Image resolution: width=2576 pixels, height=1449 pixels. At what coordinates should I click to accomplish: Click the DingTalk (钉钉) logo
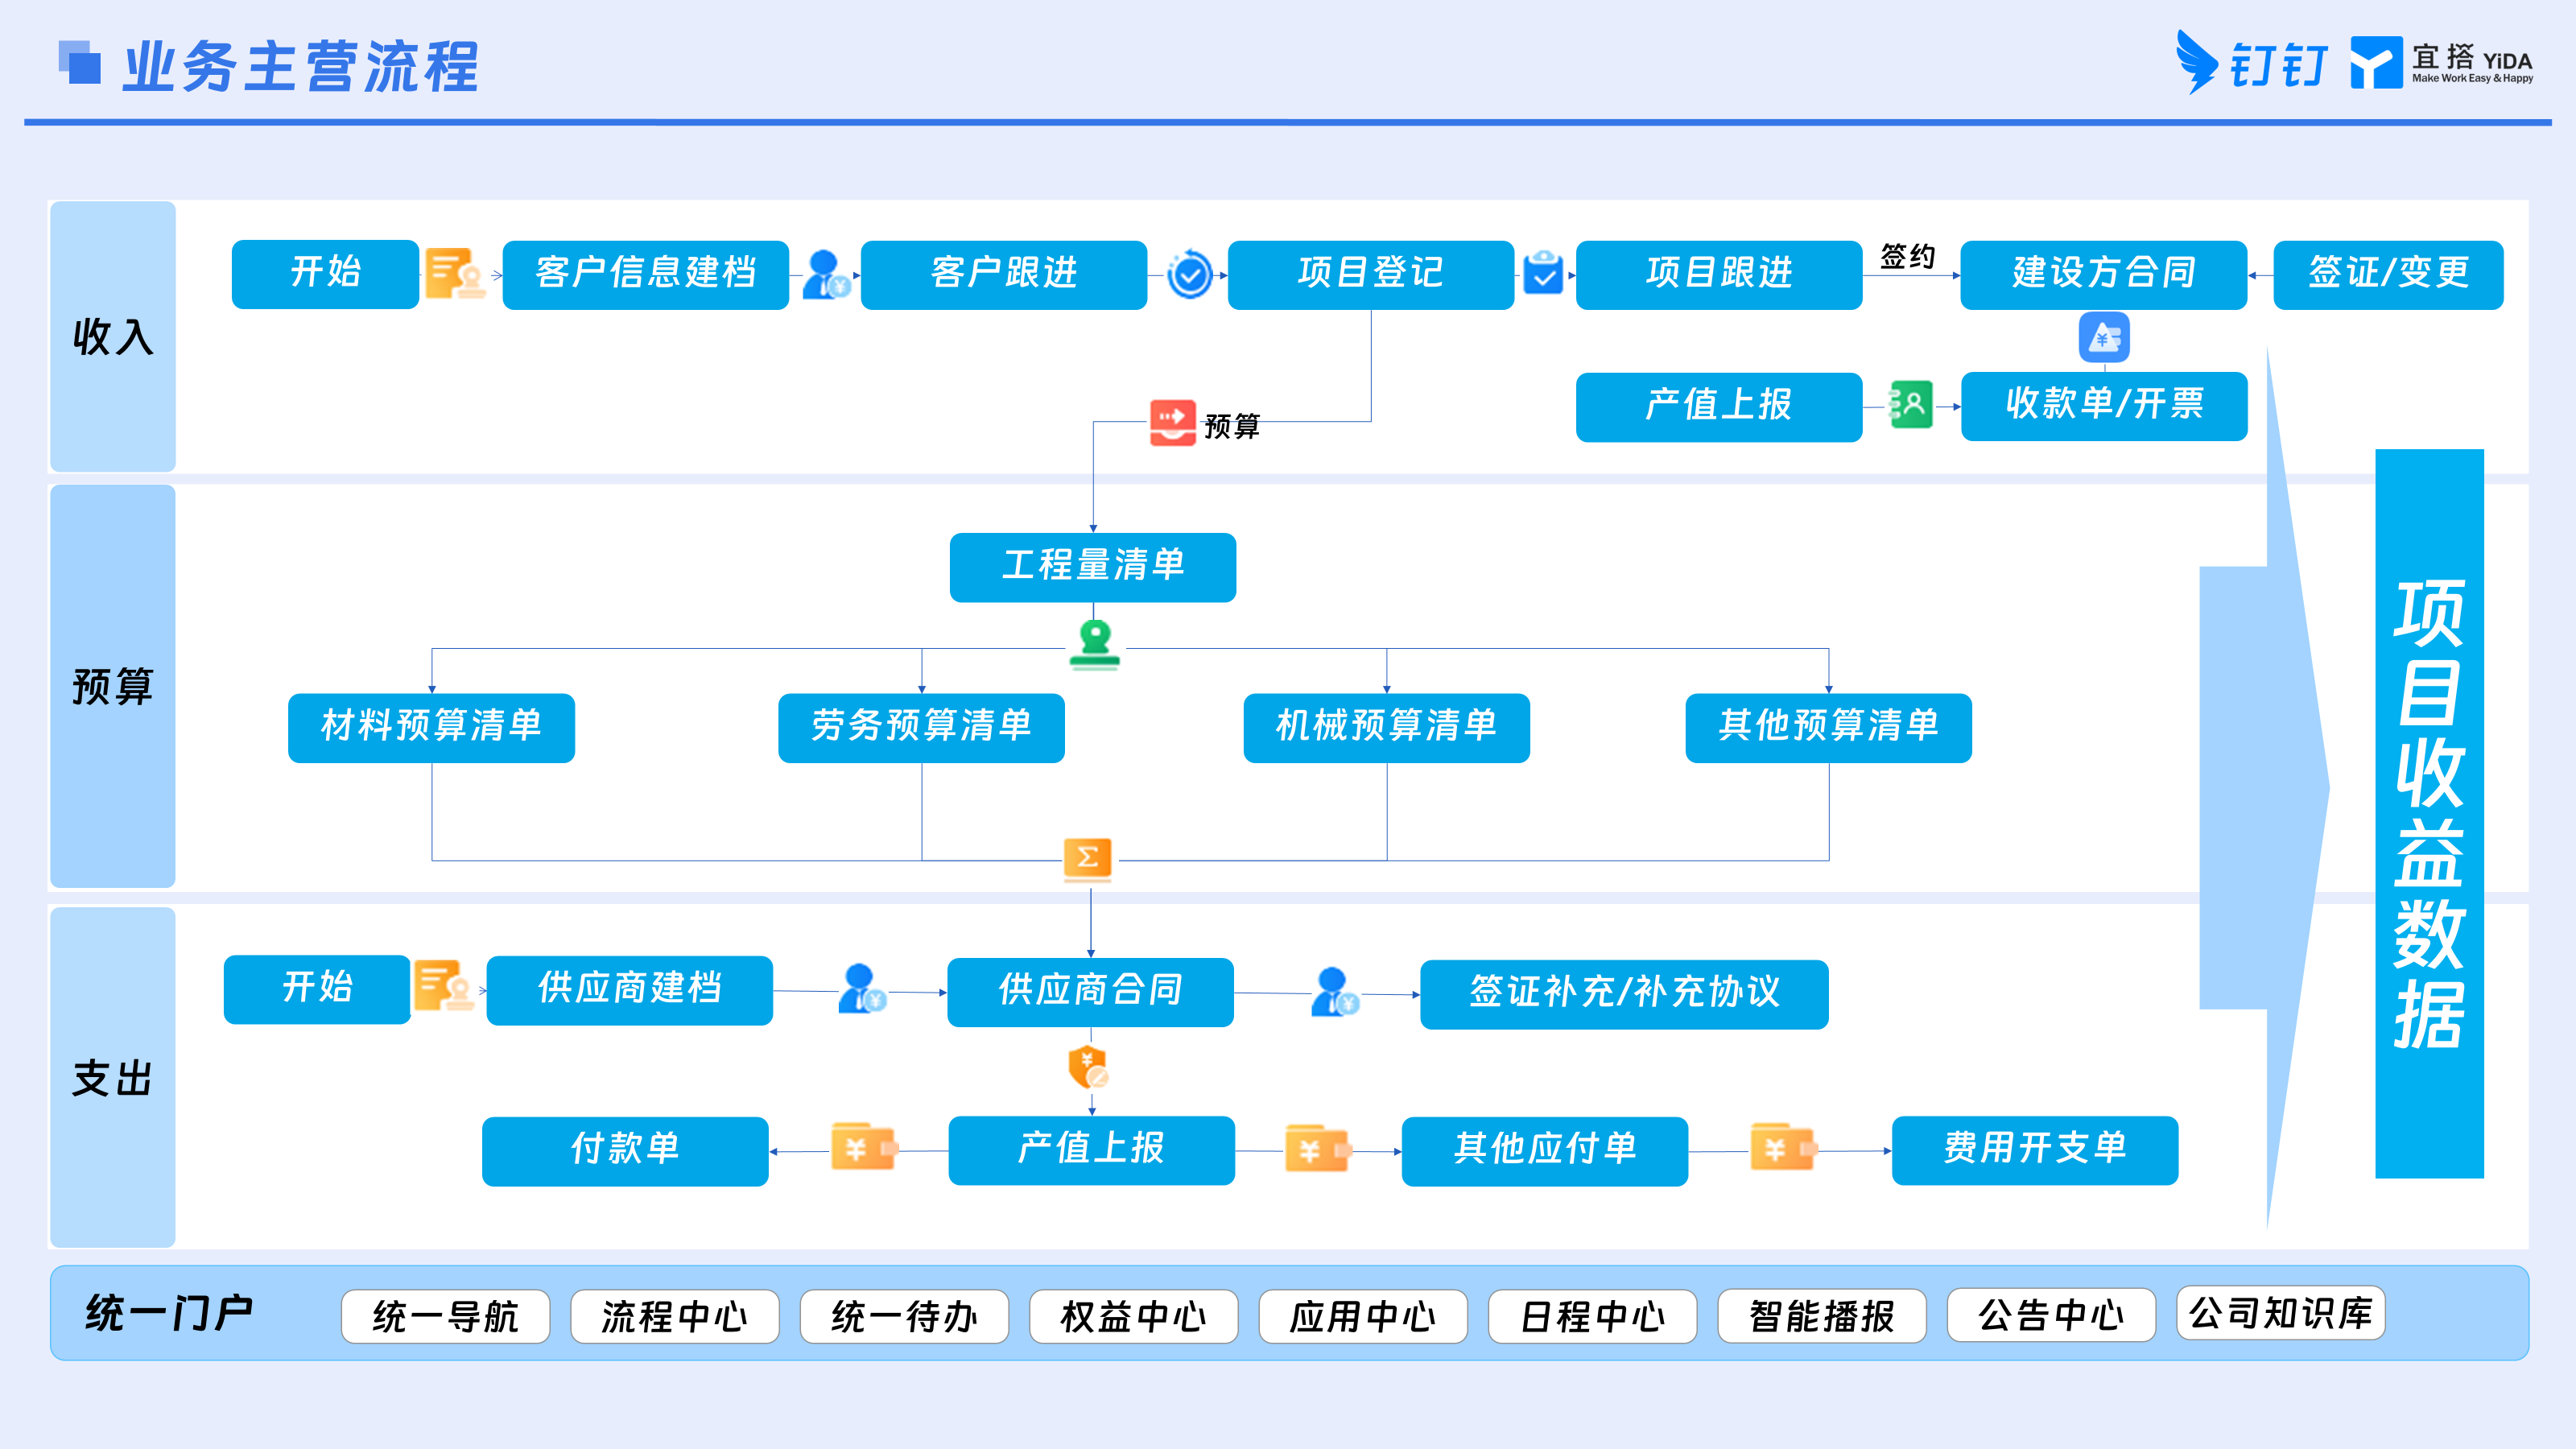[2251, 63]
